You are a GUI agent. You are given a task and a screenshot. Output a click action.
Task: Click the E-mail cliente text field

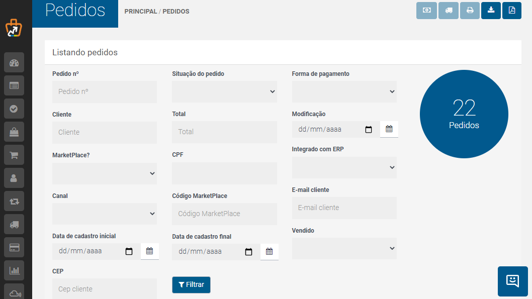[x=344, y=208]
